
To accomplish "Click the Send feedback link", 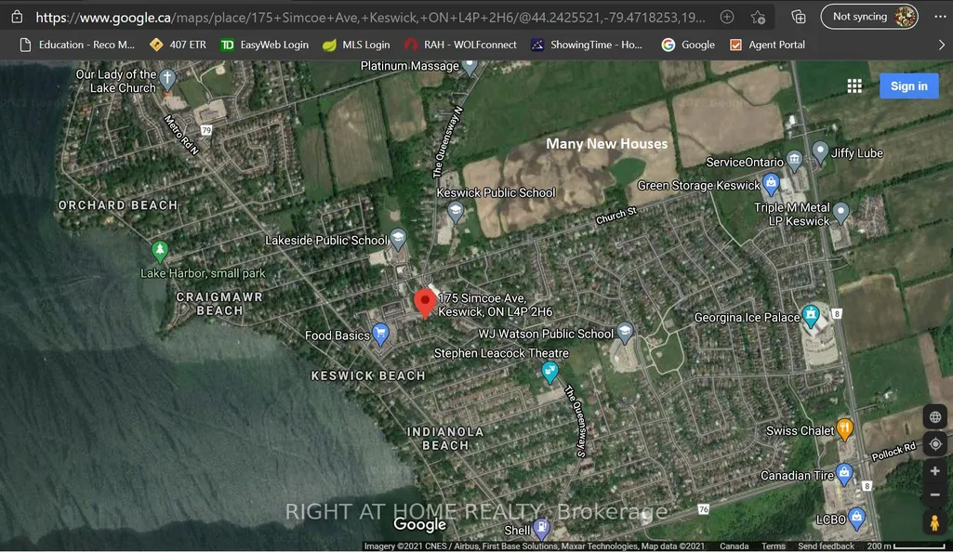I will tap(826, 545).
